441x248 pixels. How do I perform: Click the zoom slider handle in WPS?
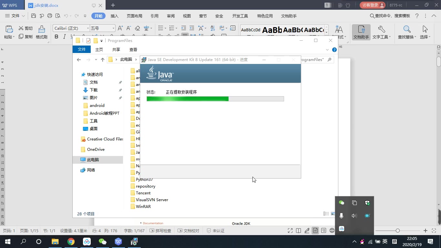(398, 231)
